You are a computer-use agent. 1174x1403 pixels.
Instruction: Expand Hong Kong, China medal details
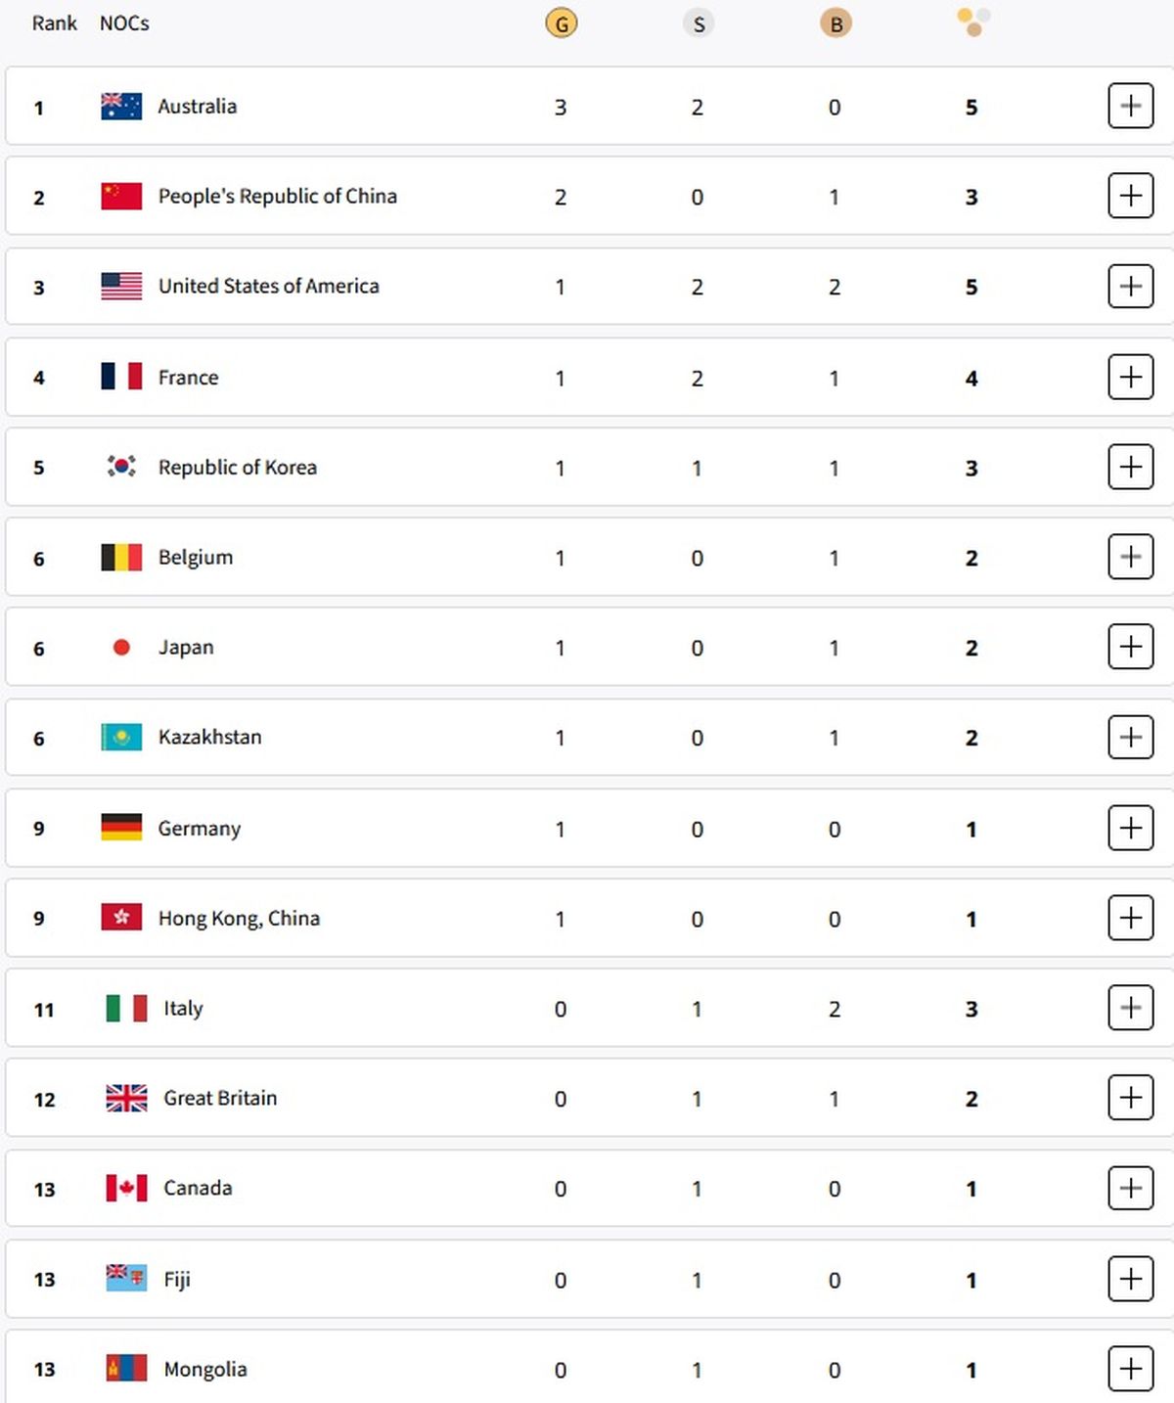1130,918
